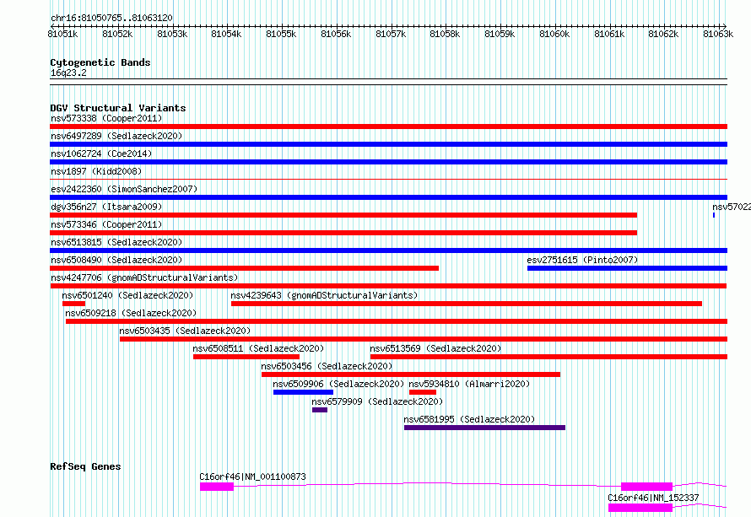
Task: Click the dgv356n27 (Itsara2009) red bar
Action: [343, 215]
